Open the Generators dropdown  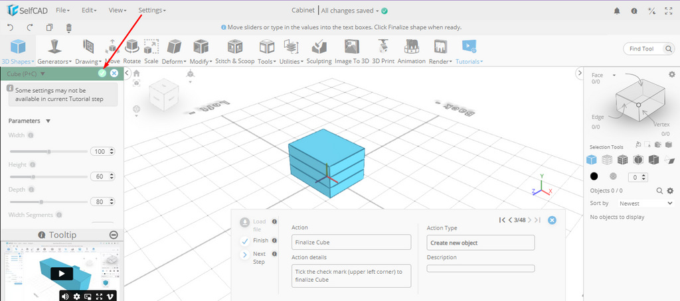coord(55,50)
